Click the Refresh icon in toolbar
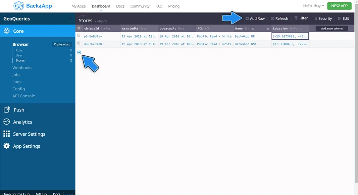 [x=272, y=18]
